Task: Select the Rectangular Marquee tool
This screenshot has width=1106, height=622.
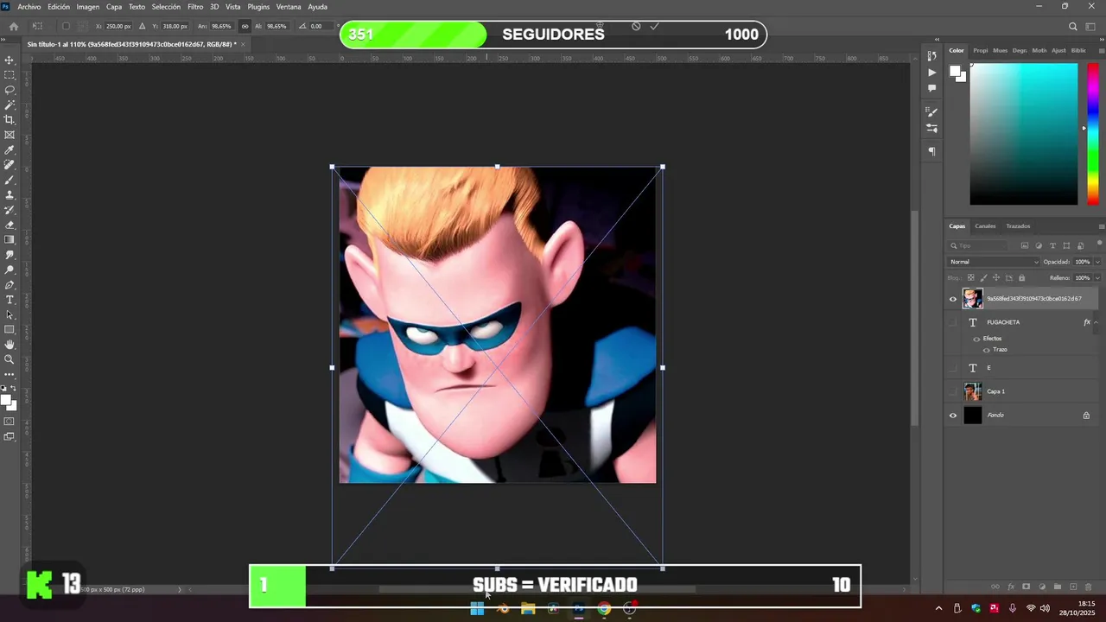Action: pos(10,75)
